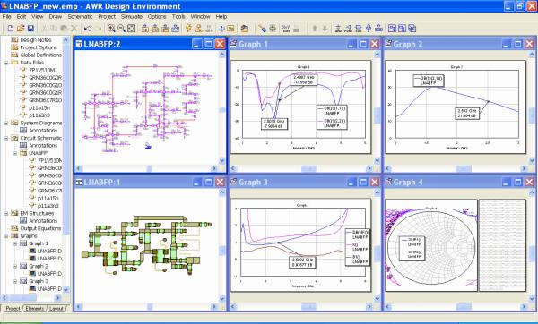The width and height of the screenshot is (538, 324).
Task: Run simulation with the lightning bolt icon
Action: coord(188,29)
